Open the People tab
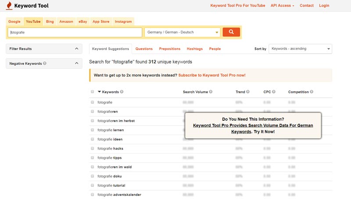The width and height of the screenshot is (351, 199). [x=215, y=49]
